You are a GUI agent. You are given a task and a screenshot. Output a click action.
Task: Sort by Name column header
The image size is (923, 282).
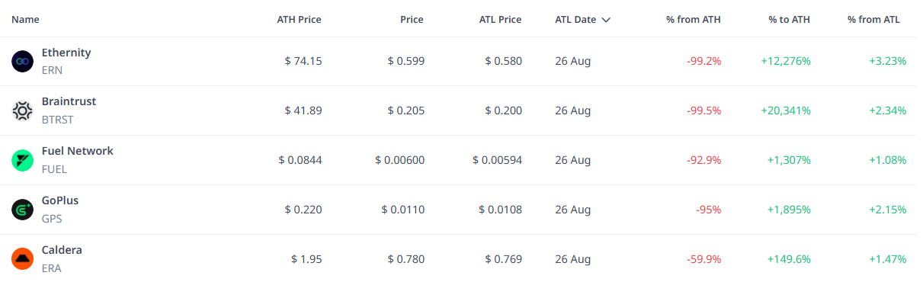coord(25,20)
